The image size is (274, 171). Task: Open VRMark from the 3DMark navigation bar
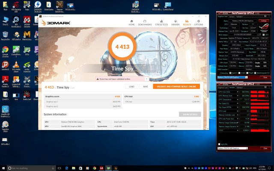[x=176, y=24]
